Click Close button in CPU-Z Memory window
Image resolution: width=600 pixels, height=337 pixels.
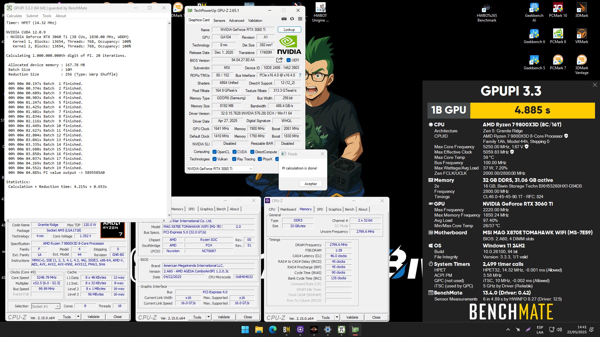(376, 317)
